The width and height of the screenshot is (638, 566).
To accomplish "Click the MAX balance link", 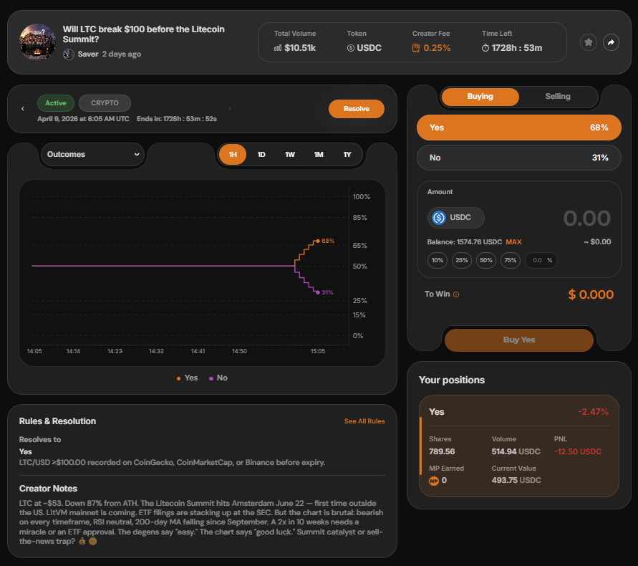I will tap(513, 242).
